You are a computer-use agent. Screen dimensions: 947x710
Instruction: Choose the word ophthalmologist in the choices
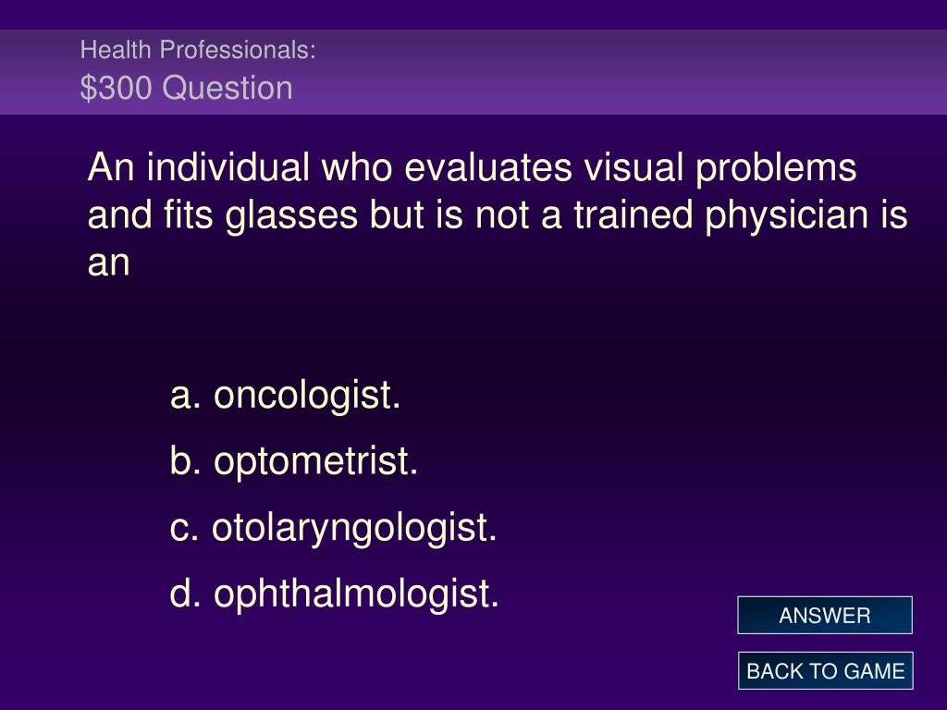pos(356,594)
